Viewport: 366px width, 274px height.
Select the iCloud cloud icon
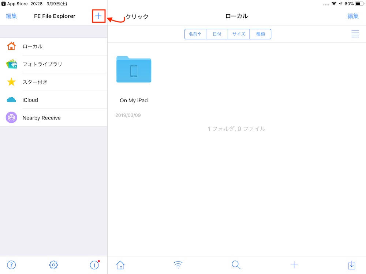pos(11,100)
